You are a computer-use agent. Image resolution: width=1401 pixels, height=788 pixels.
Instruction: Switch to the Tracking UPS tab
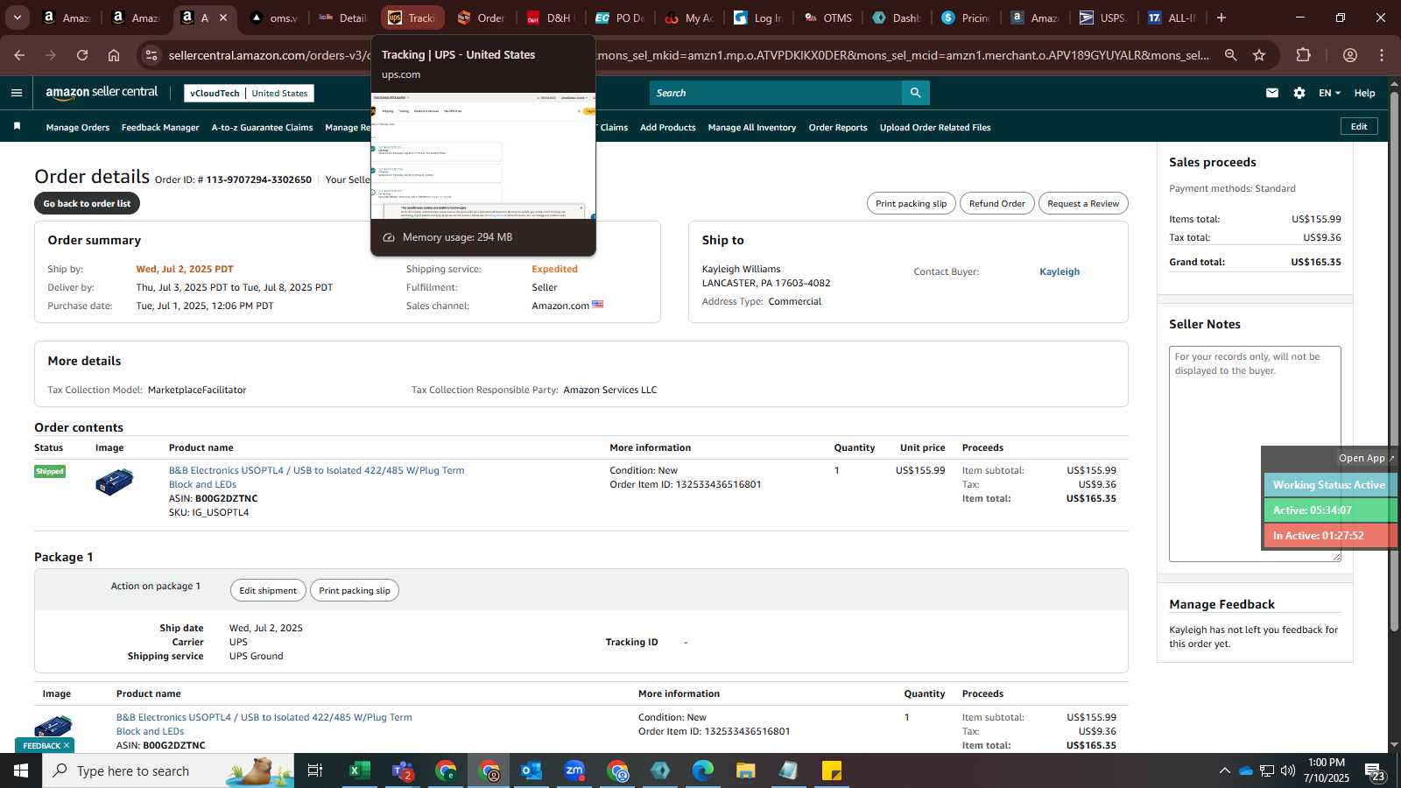click(412, 18)
